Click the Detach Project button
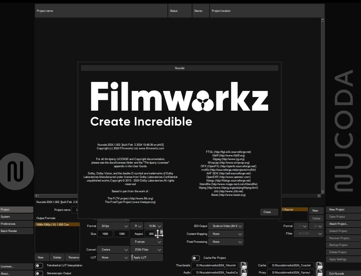The height and width of the screenshot is (276, 361). click(x=344, y=231)
